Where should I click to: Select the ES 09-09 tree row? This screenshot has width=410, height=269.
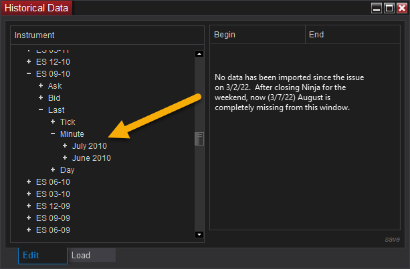(x=53, y=218)
